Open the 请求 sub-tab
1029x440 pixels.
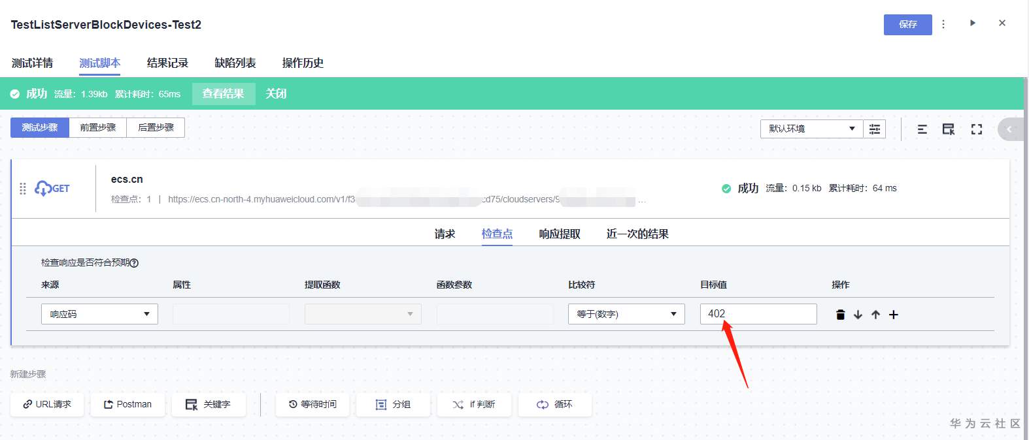pyautogui.click(x=445, y=234)
